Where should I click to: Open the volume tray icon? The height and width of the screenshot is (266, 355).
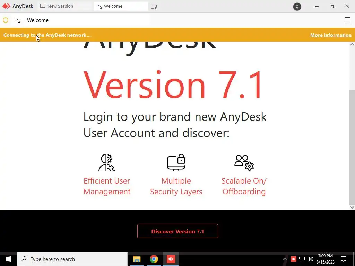(310, 259)
